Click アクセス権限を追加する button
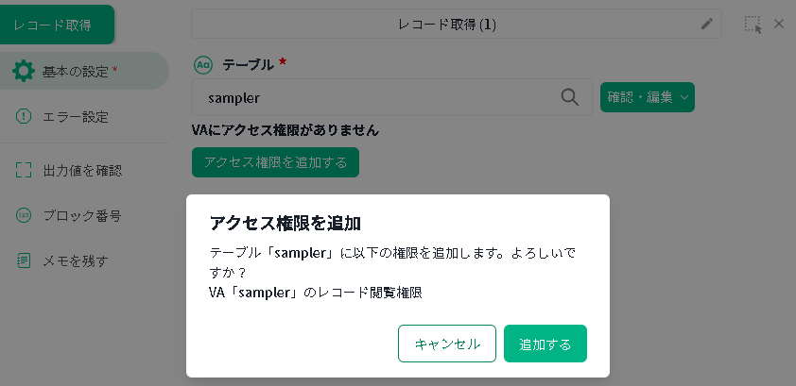Screen dimensions: 796x386 tap(275, 162)
